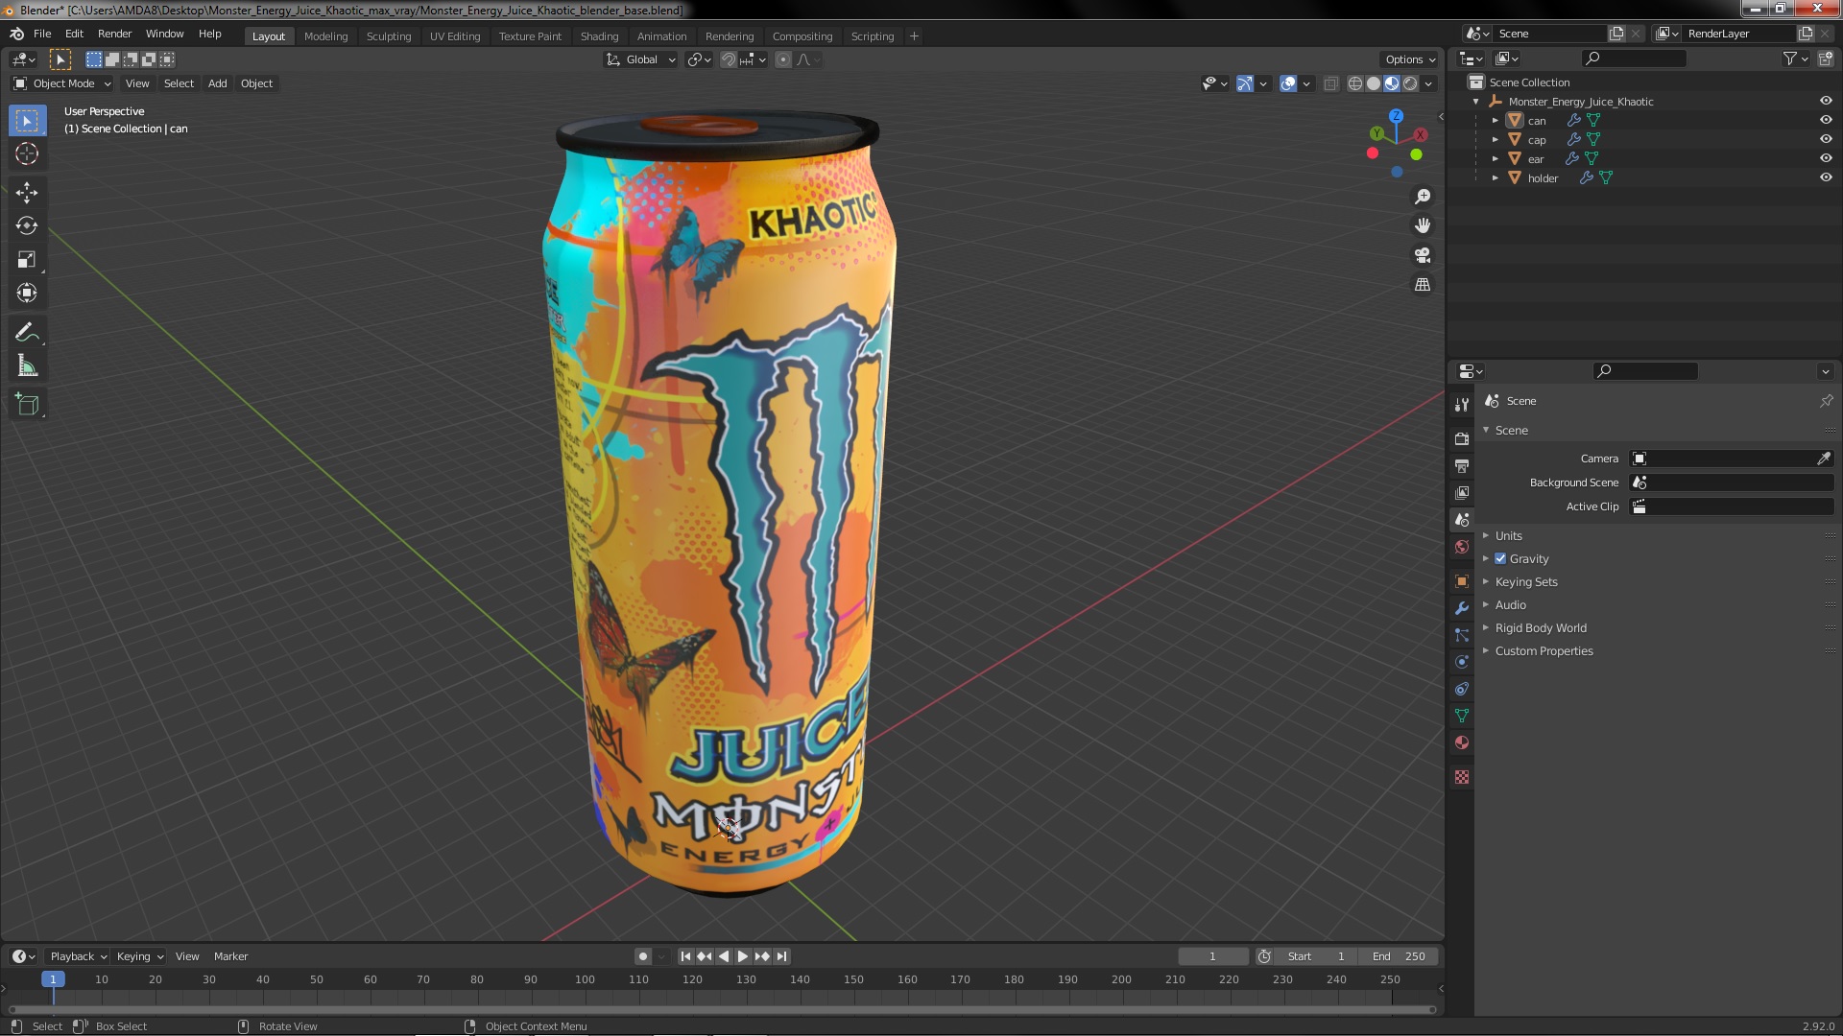Hide the cap object in outliner
The width and height of the screenshot is (1843, 1036).
point(1826,139)
